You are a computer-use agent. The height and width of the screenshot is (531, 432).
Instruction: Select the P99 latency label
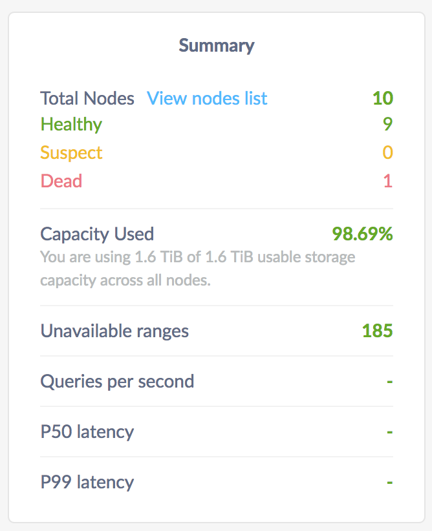(x=87, y=482)
